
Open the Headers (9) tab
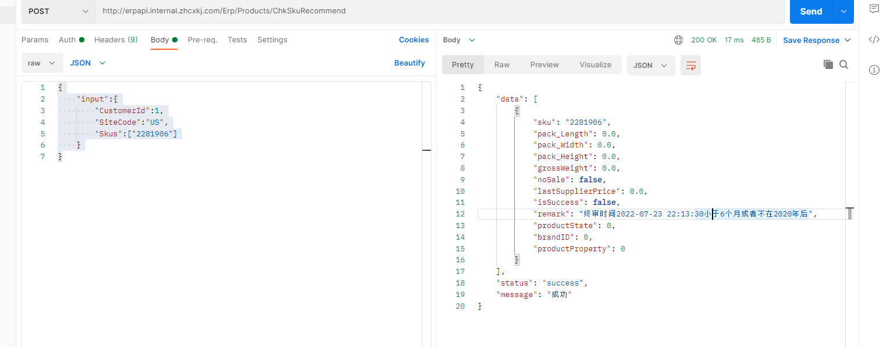tap(116, 40)
